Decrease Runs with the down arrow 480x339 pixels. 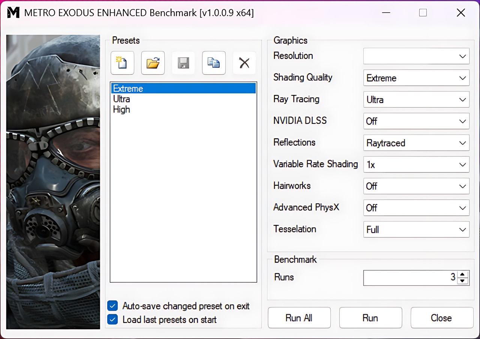(463, 281)
